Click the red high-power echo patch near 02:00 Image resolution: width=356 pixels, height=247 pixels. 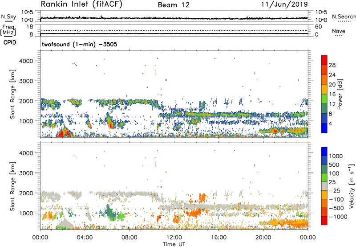pos(64,133)
